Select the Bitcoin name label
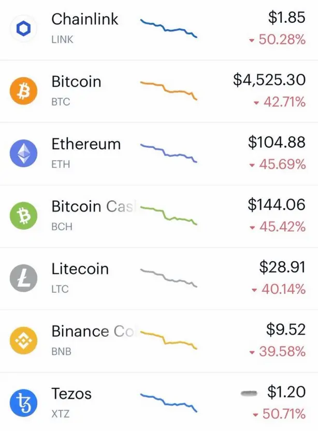318x431 pixels. click(x=76, y=81)
